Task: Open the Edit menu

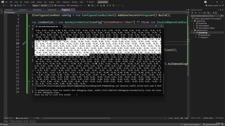Action: (x=11, y=2)
